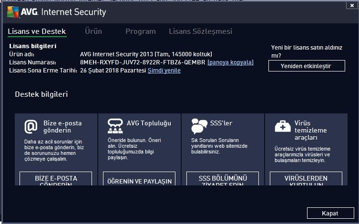The width and height of the screenshot is (359, 224).
Task: Click the Ürün adı label
Action: 22,54
